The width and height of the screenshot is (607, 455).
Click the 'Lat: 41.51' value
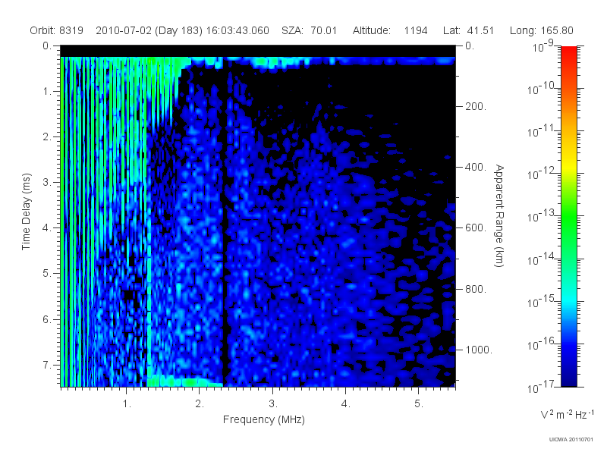pyautogui.click(x=468, y=30)
